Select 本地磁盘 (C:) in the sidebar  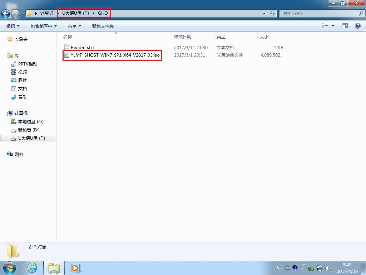click(30, 121)
